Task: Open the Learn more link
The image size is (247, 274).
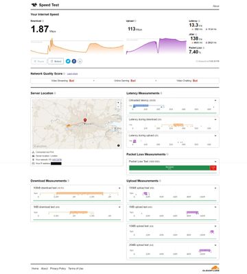Action: [72, 74]
